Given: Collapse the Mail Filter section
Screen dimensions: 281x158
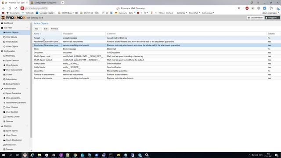Looking at the screenshot, I should (27, 28).
